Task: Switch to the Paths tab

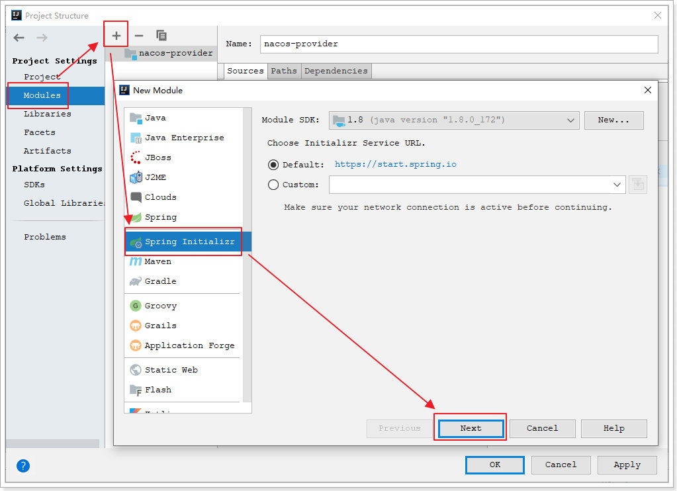Action: click(284, 71)
